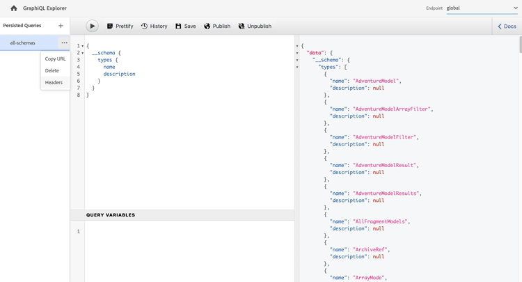Open the Docs panel
This screenshot has height=282, width=522.
click(x=507, y=26)
